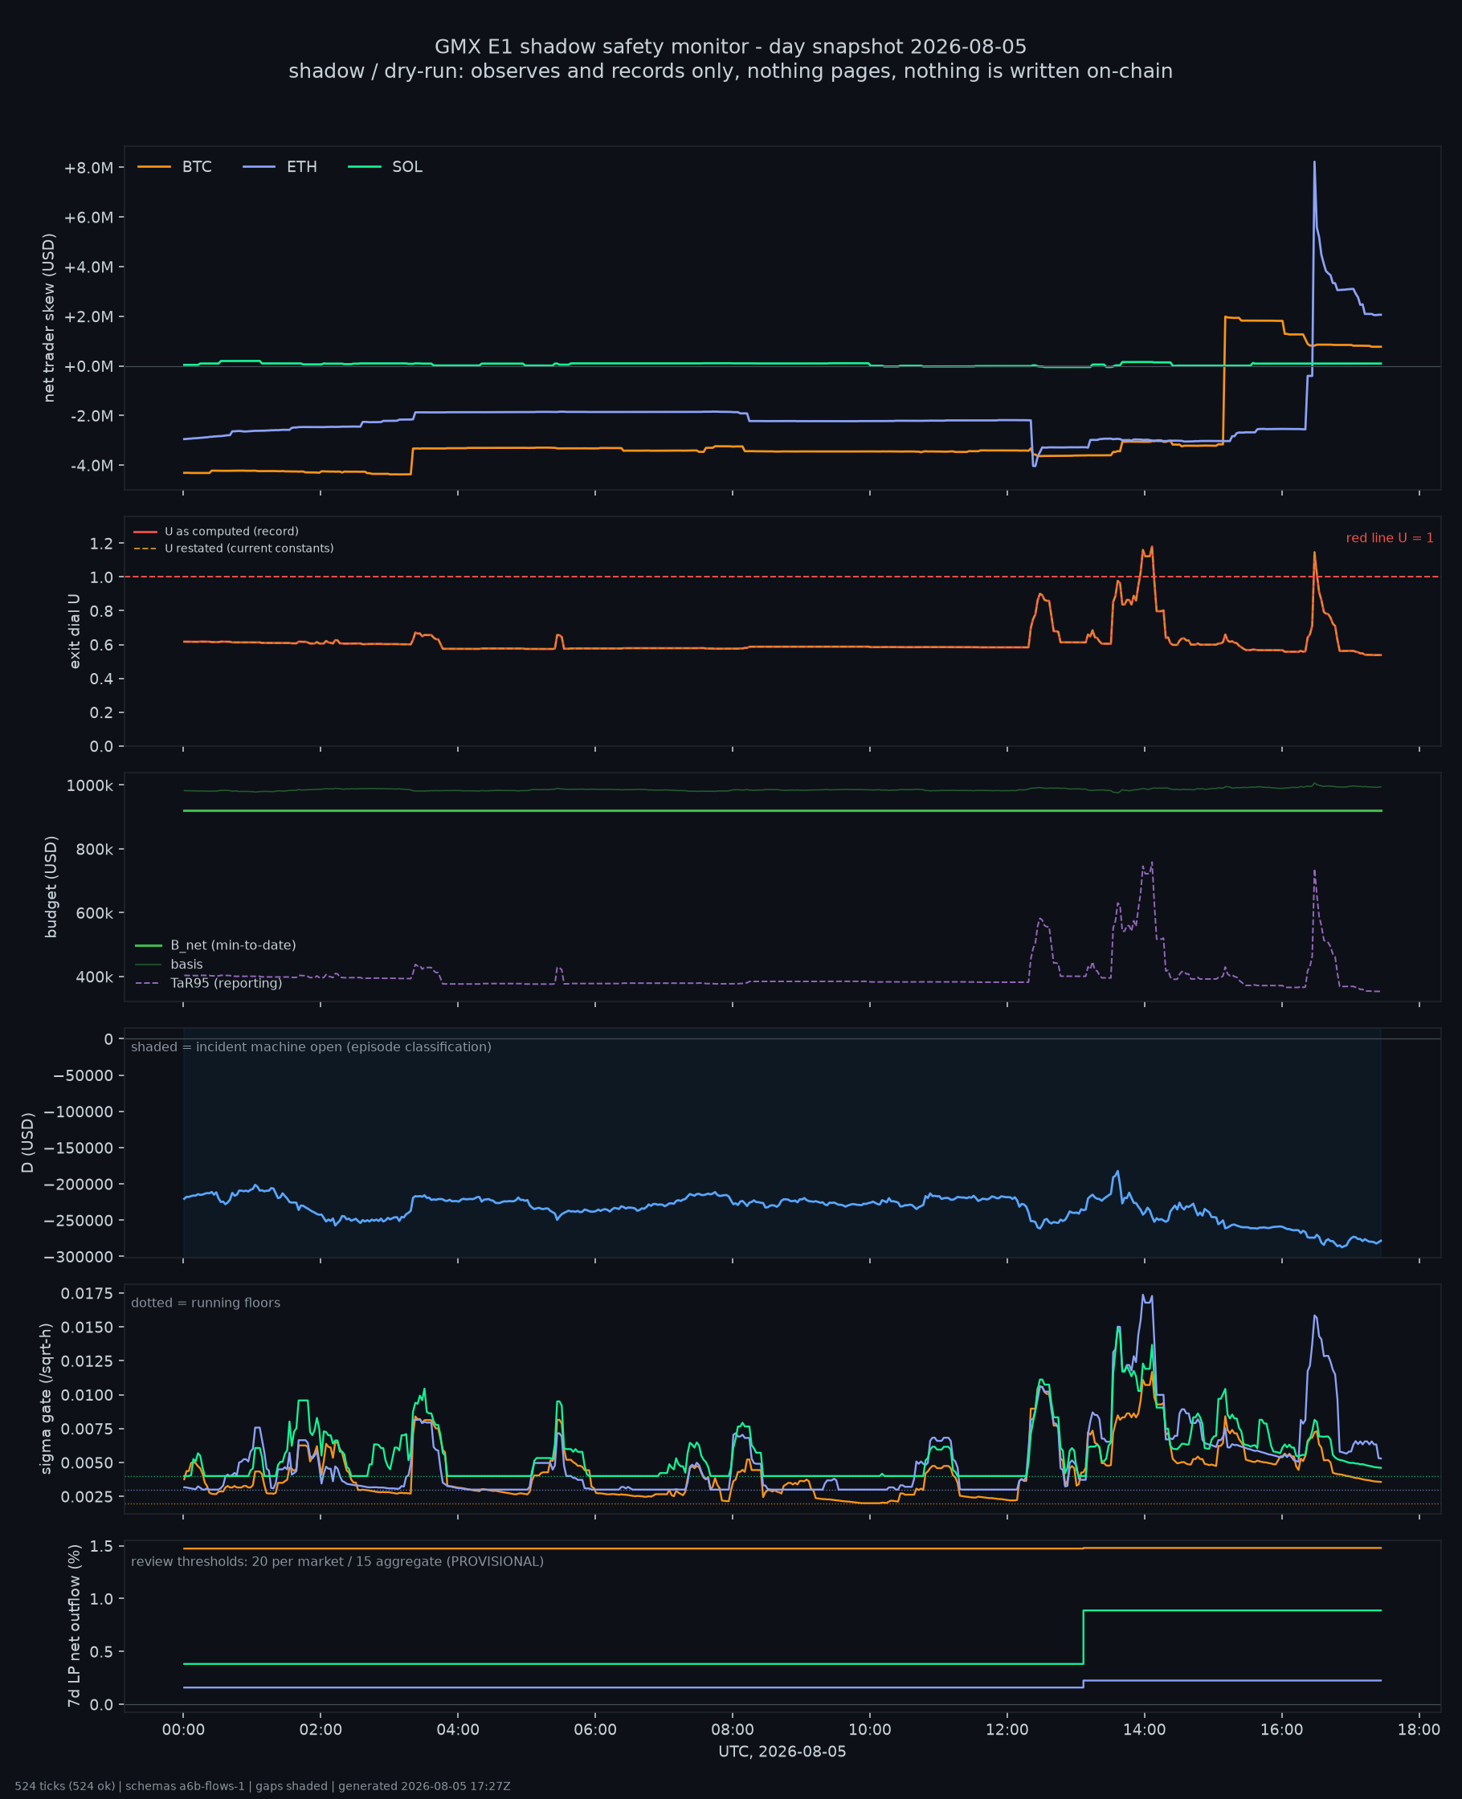
Task: Click the '1.5' tick on outflow axis
Action: pyautogui.click(x=102, y=1547)
